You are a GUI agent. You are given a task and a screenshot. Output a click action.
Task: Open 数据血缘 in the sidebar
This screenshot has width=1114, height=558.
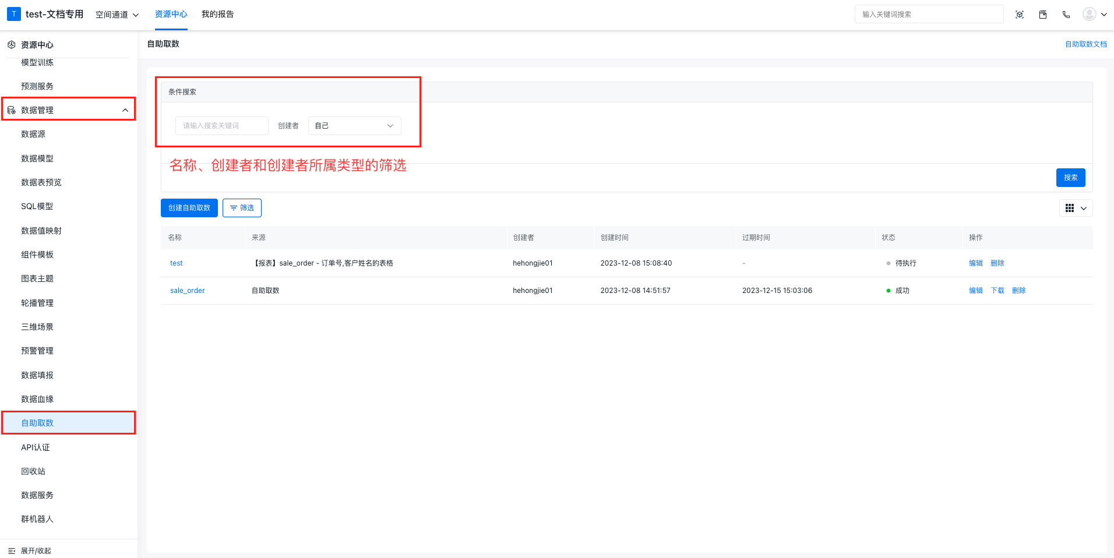pyautogui.click(x=37, y=399)
